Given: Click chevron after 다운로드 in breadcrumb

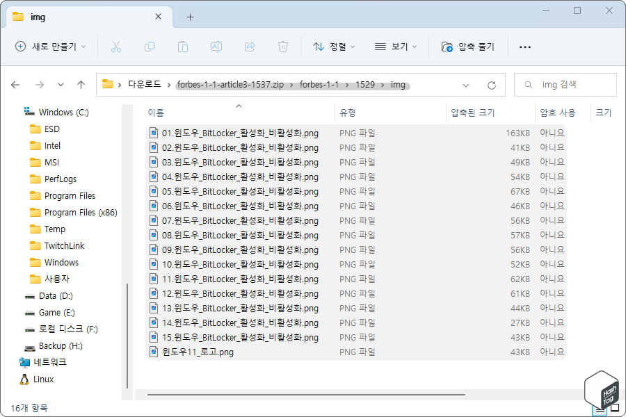Looking at the screenshot, I should point(169,85).
